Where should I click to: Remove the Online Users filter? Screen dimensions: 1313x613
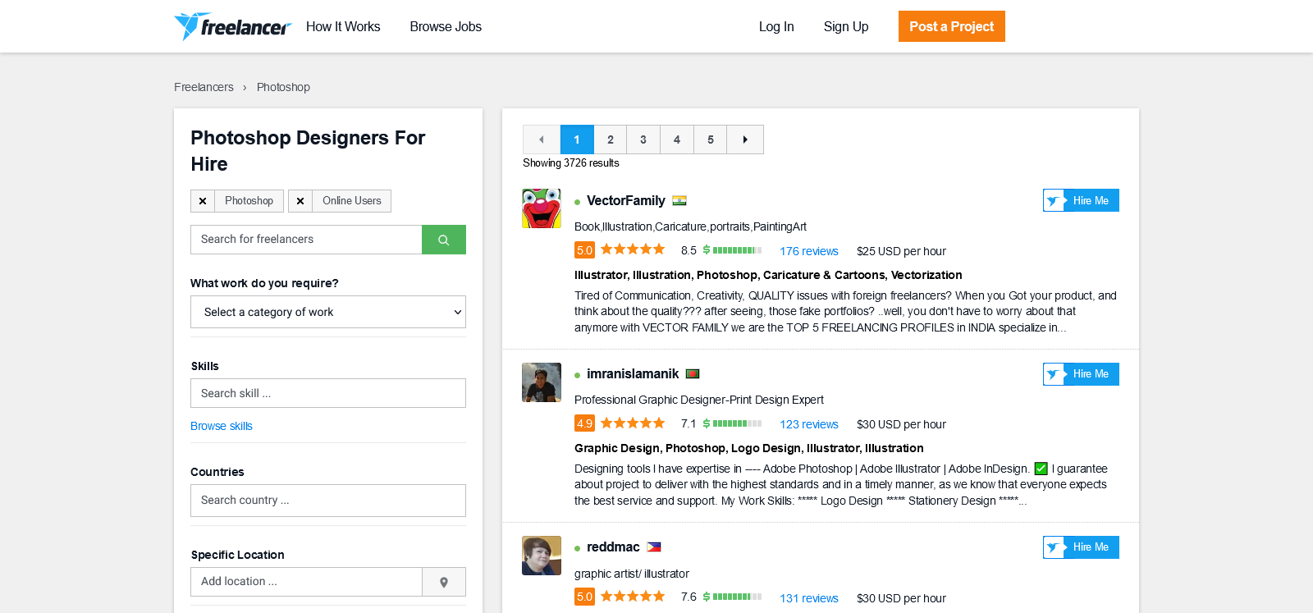(x=300, y=201)
